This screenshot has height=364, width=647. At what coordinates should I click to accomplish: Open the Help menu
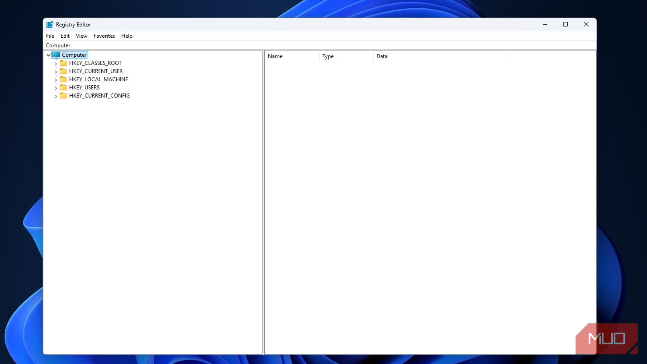[127, 36]
